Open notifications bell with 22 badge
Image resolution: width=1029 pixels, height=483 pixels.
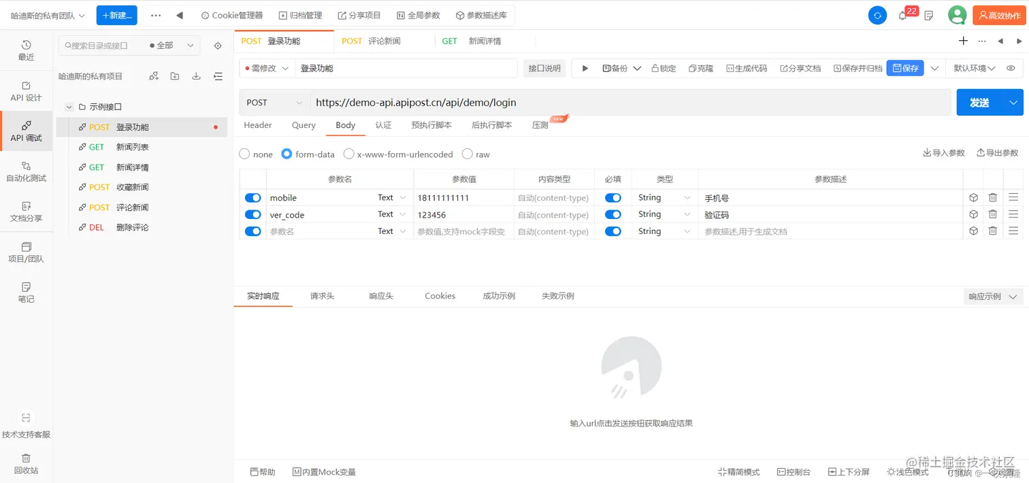tap(902, 15)
